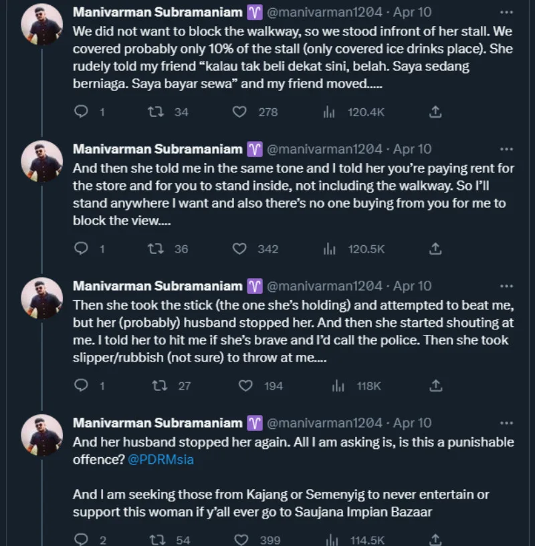This screenshot has width=535, height=546.
Task: Open the @manivarman1204 handle on the last tweet
Action: point(324,423)
